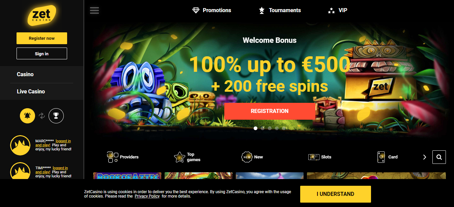
Task: Open the Top games star icon
Action: (x=179, y=157)
